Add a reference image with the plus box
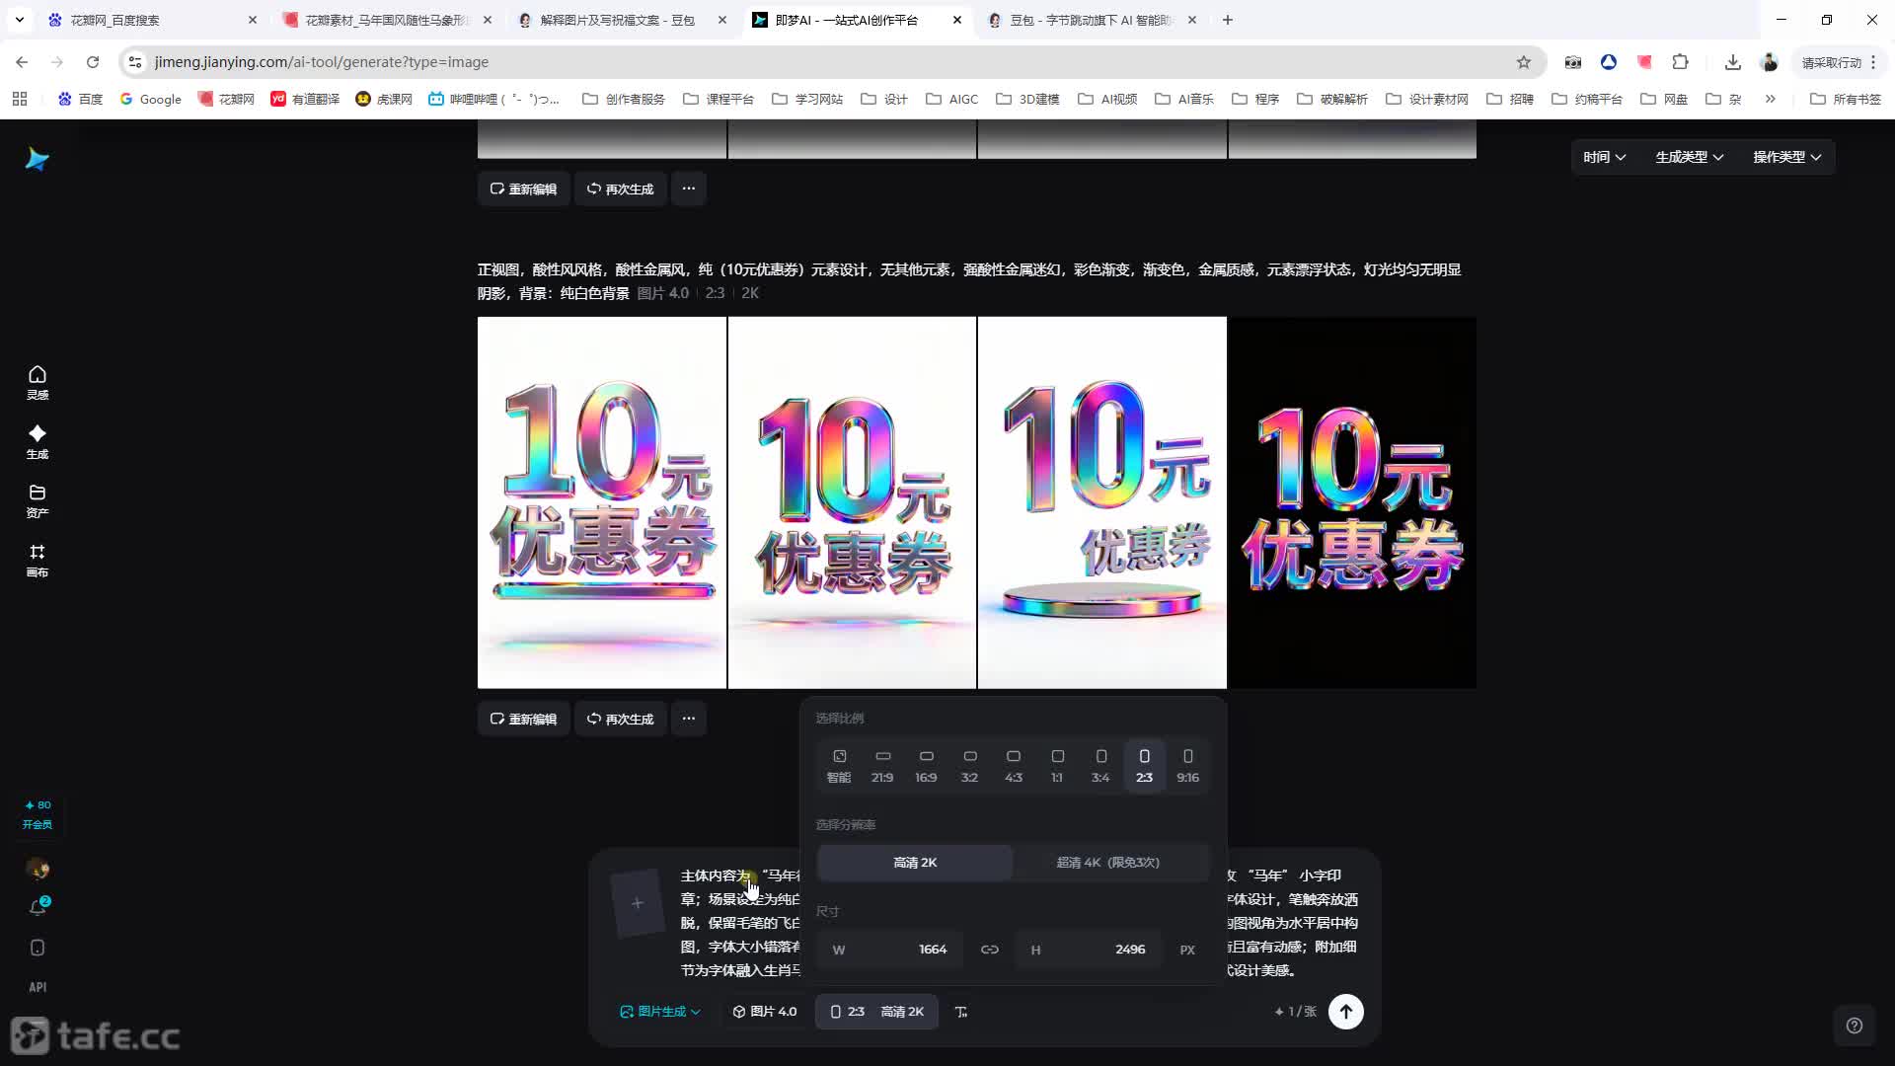Image resolution: width=1895 pixels, height=1066 pixels. (637, 902)
